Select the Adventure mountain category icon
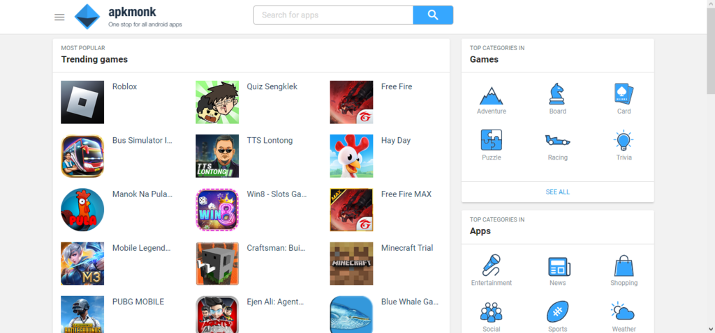Viewport: 715px width, 333px height. [491, 95]
